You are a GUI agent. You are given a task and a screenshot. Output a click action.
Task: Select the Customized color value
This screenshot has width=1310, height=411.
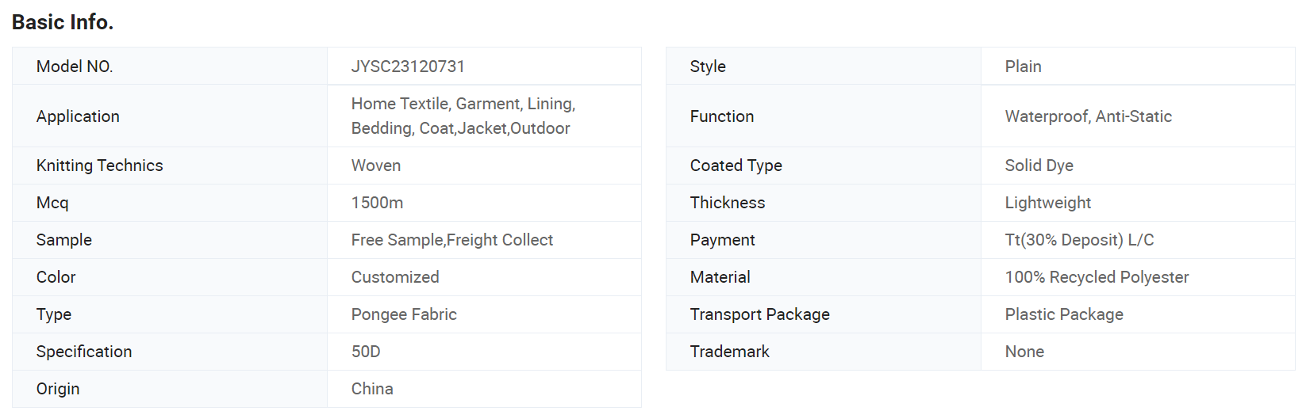tap(395, 277)
